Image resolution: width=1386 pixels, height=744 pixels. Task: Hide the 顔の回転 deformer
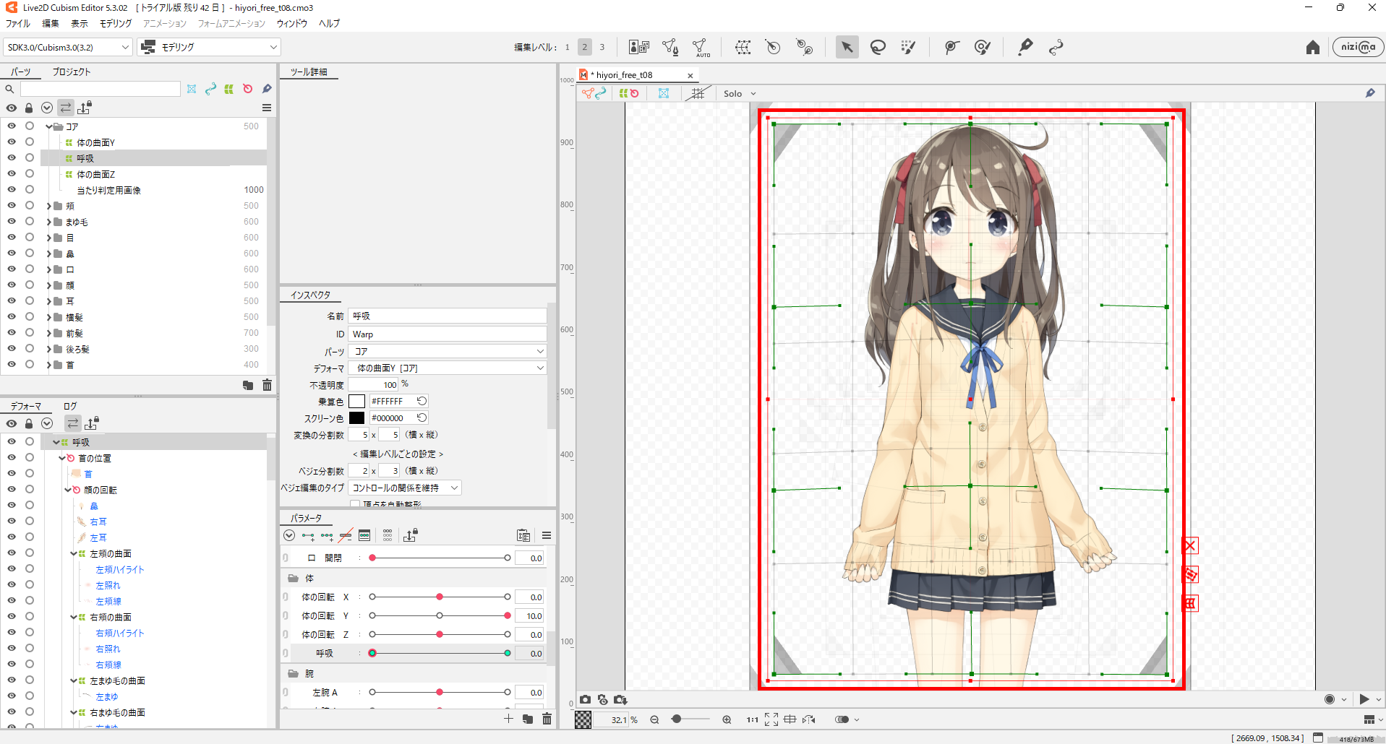12,489
